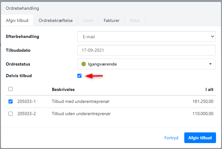The image size is (222, 149).
Task: Click the I alt column header
Action: pos(209,90)
